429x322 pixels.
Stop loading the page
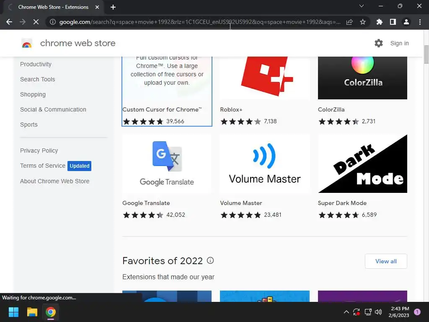pyautogui.click(x=36, y=22)
